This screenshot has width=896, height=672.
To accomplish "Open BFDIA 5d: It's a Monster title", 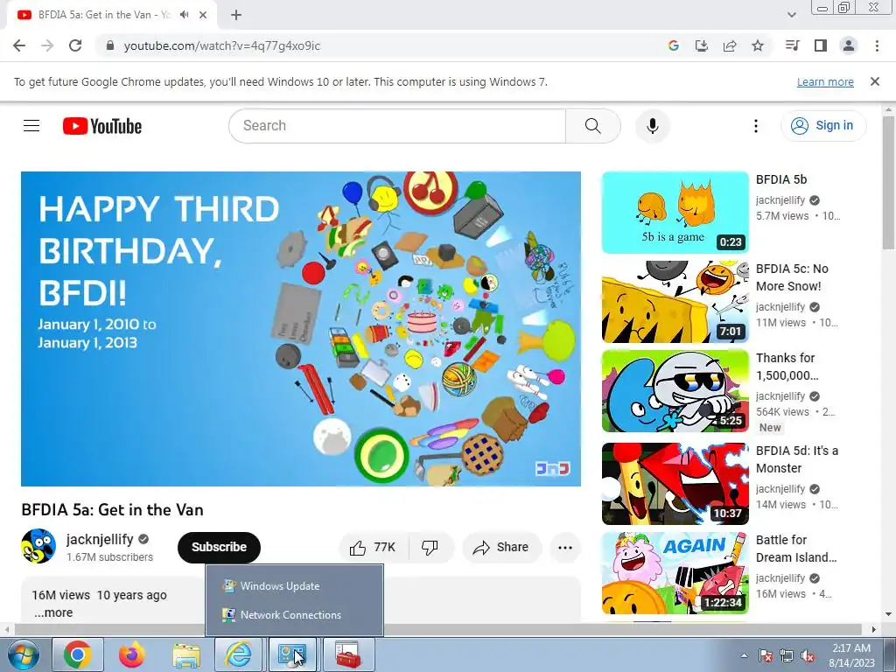I will (796, 459).
